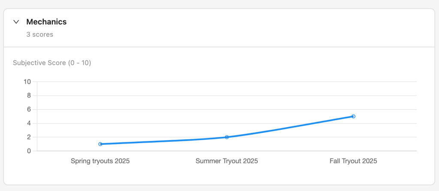Click the y-axis value 0
This screenshot has width=439, height=191.
[29, 151]
